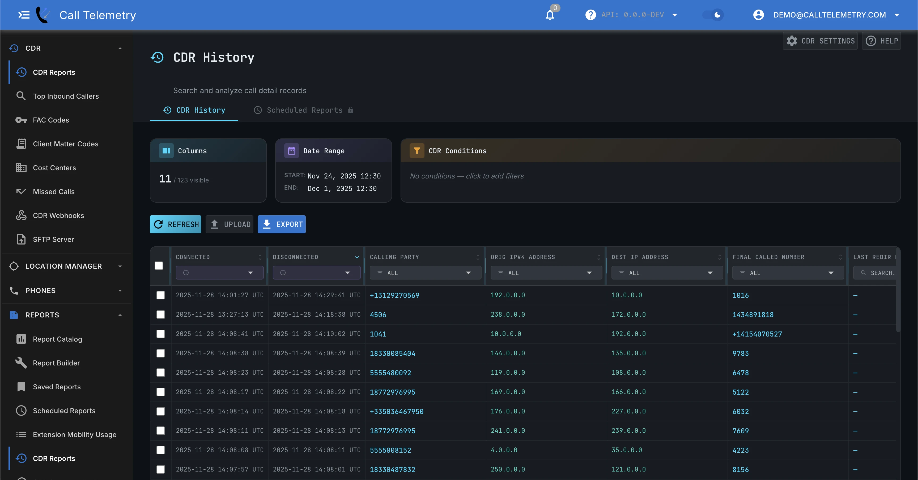Click the Cost Centers building icon
The width and height of the screenshot is (918, 480).
pyautogui.click(x=21, y=168)
